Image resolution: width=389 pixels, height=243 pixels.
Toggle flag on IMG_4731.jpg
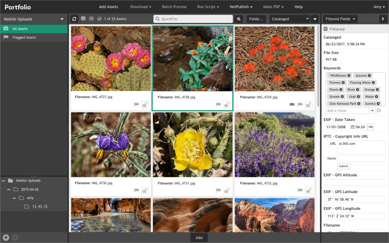pos(218,190)
